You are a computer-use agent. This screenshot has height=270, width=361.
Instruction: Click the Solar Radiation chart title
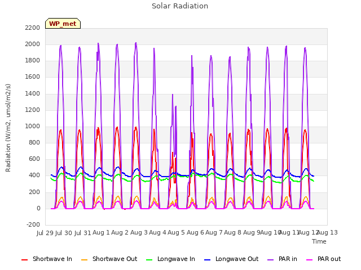point(180,6)
